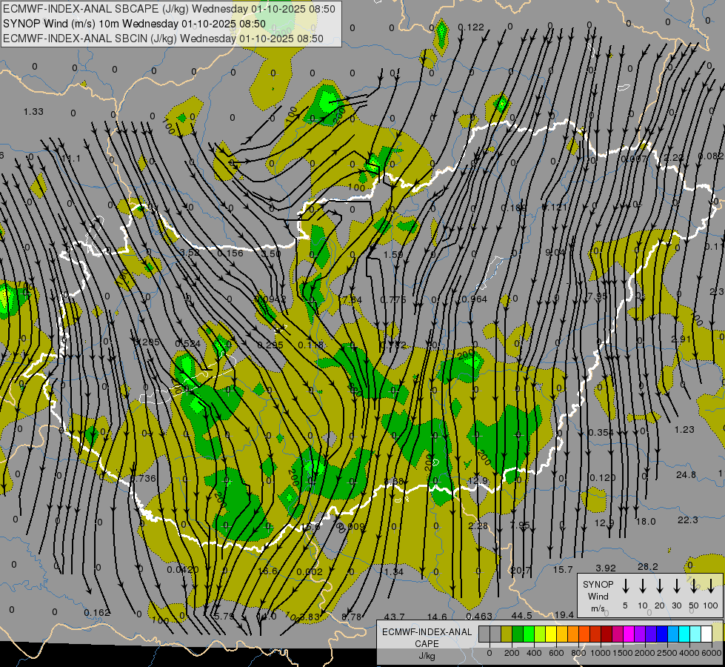Pick the bright magenta CAPE legend swatch

(629, 634)
